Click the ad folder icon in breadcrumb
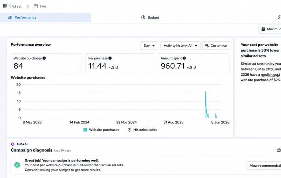 click(35, 6)
